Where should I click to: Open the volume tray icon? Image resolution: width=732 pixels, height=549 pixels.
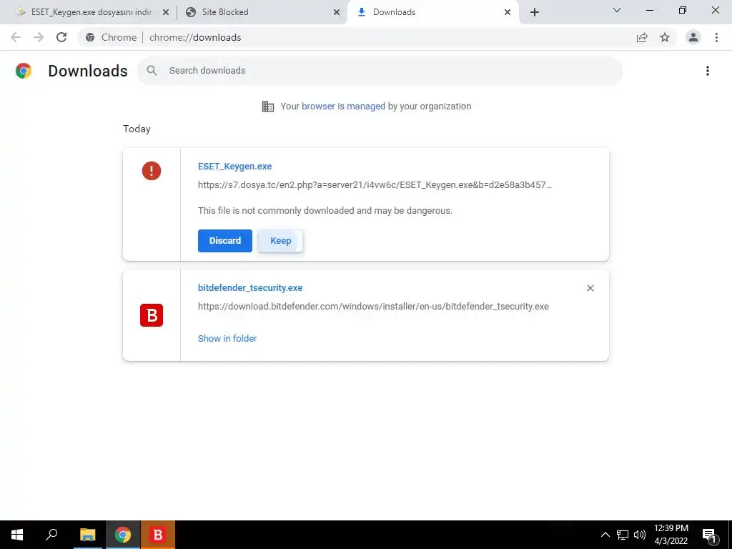640,535
